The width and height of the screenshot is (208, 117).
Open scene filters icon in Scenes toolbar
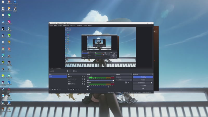point(55,89)
